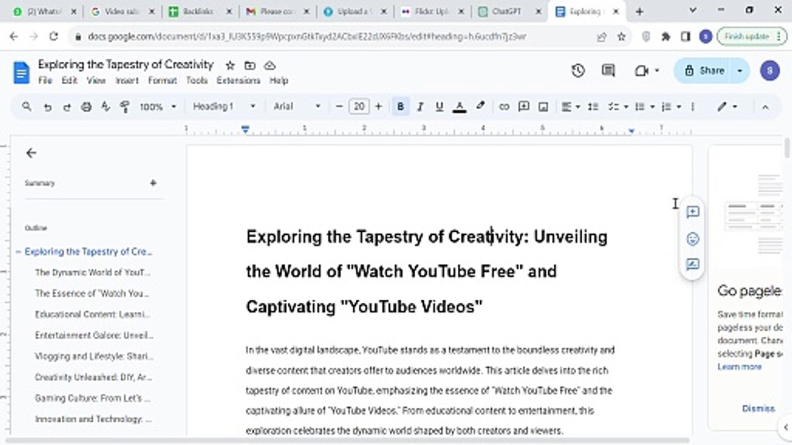Hide the menus with the up chevron
Image resolution: width=792 pixels, height=445 pixels.
click(765, 106)
